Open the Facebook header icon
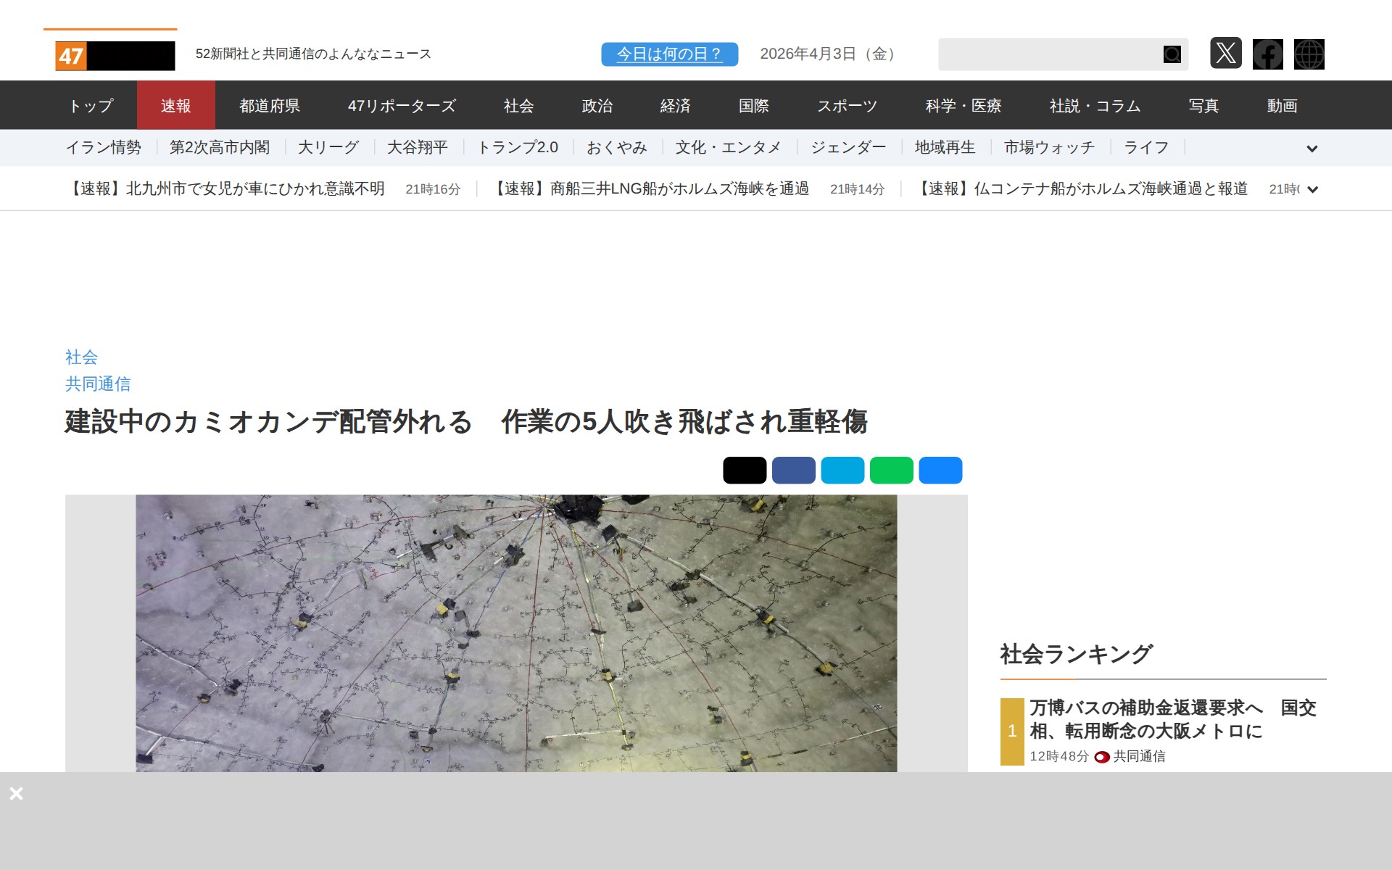 (x=1267, y=54)
